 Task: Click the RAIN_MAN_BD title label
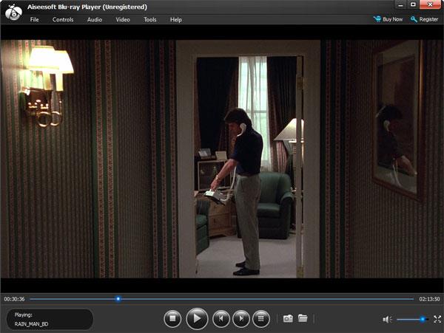31,324
